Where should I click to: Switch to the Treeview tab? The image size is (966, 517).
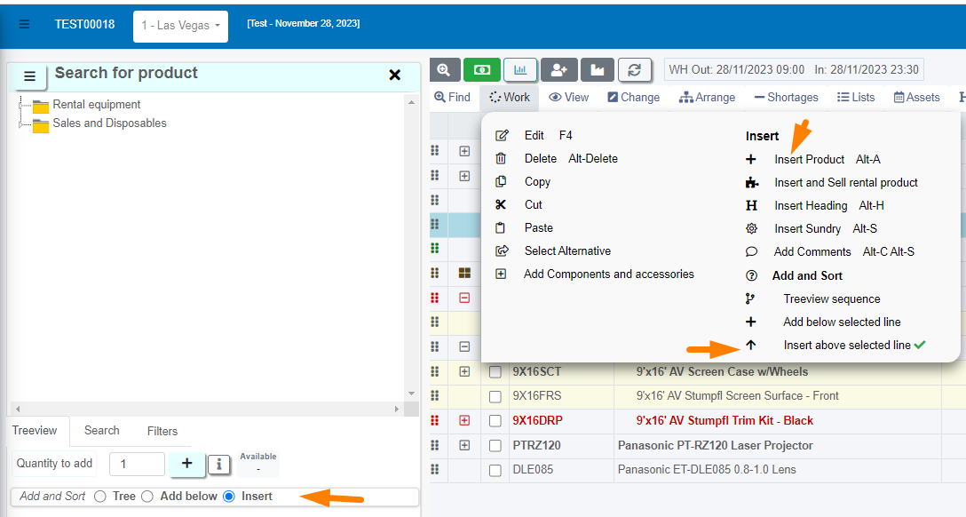(x=35, y=430)
